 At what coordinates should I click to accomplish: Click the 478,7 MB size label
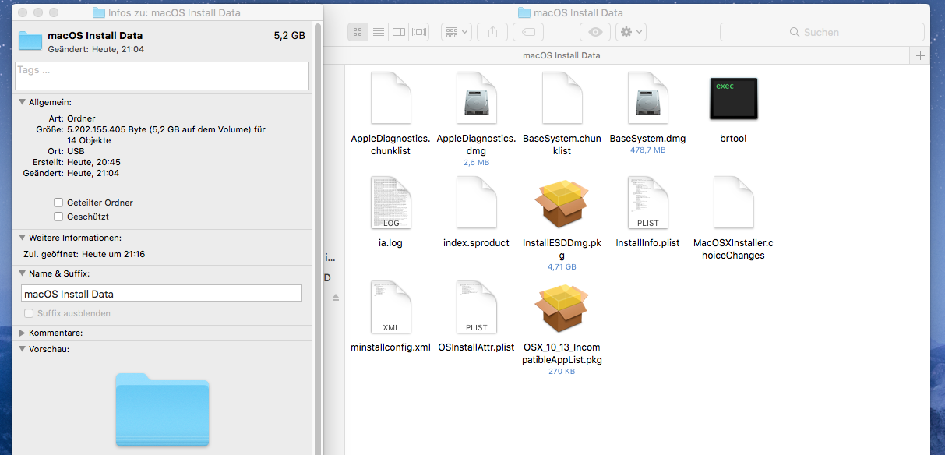[647, 150]
